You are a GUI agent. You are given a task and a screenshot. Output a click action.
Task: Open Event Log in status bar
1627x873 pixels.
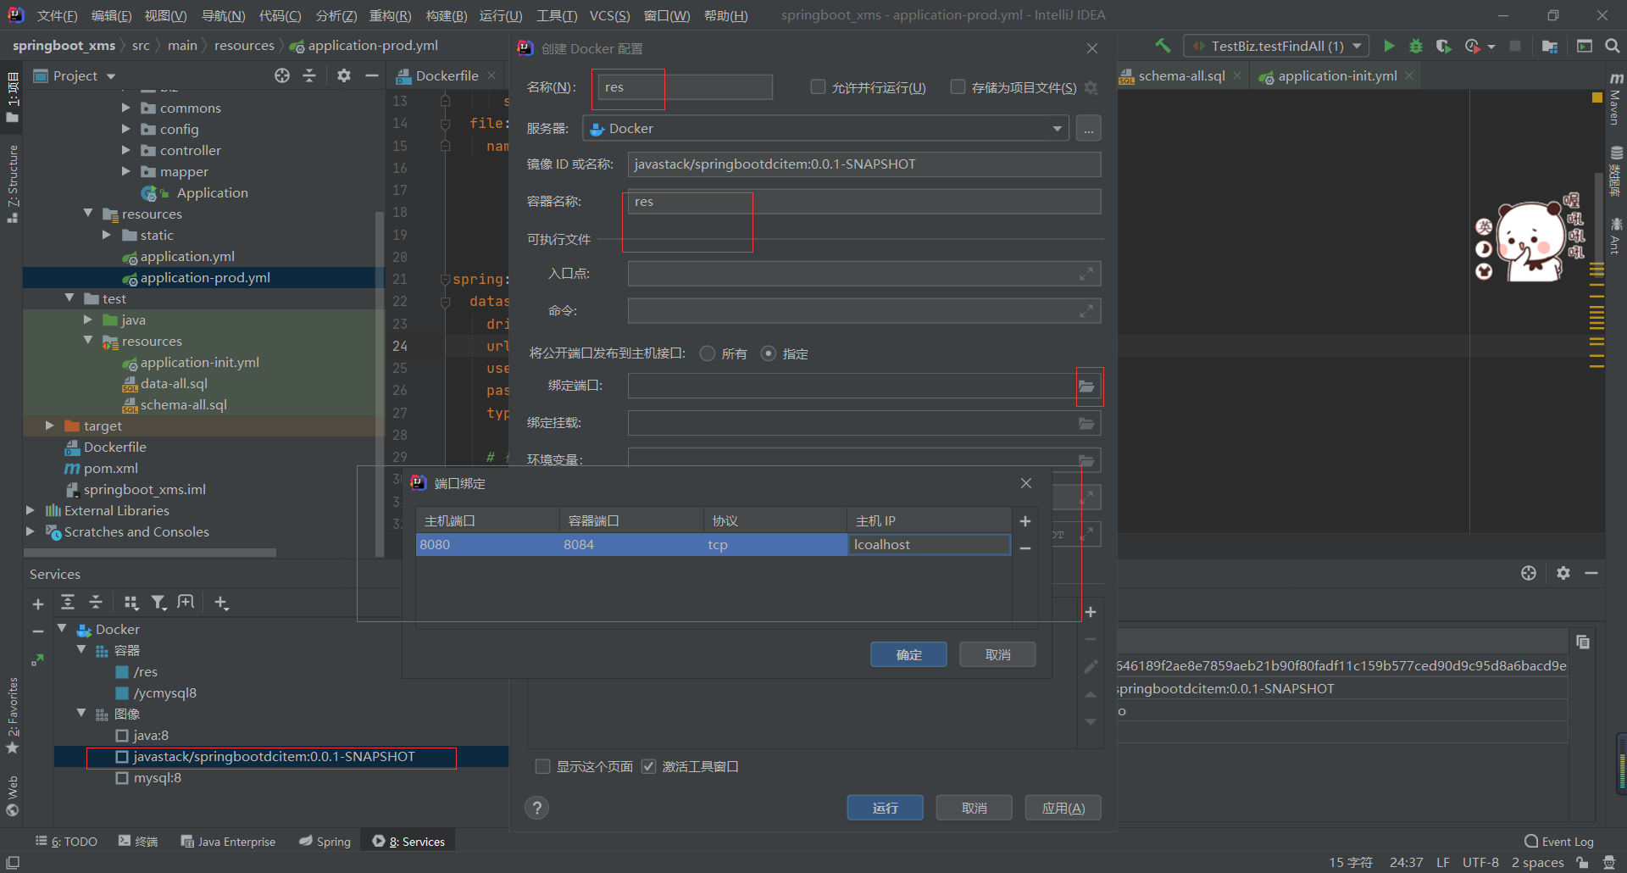coord(1559,841)
